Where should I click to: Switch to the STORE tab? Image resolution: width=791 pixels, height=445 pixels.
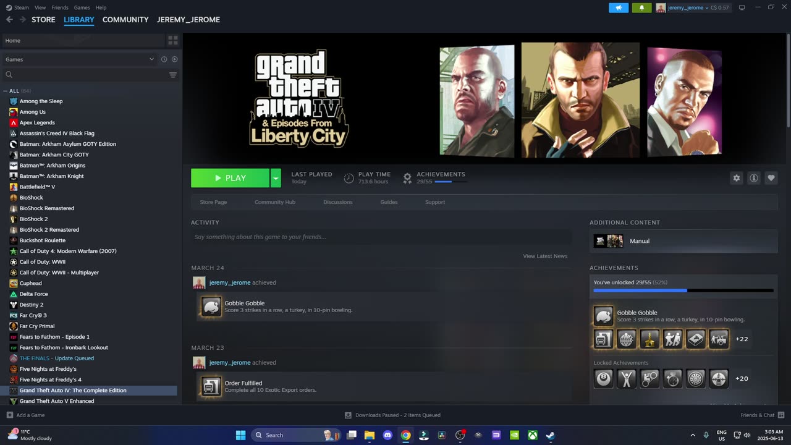(x=43, y=20)
